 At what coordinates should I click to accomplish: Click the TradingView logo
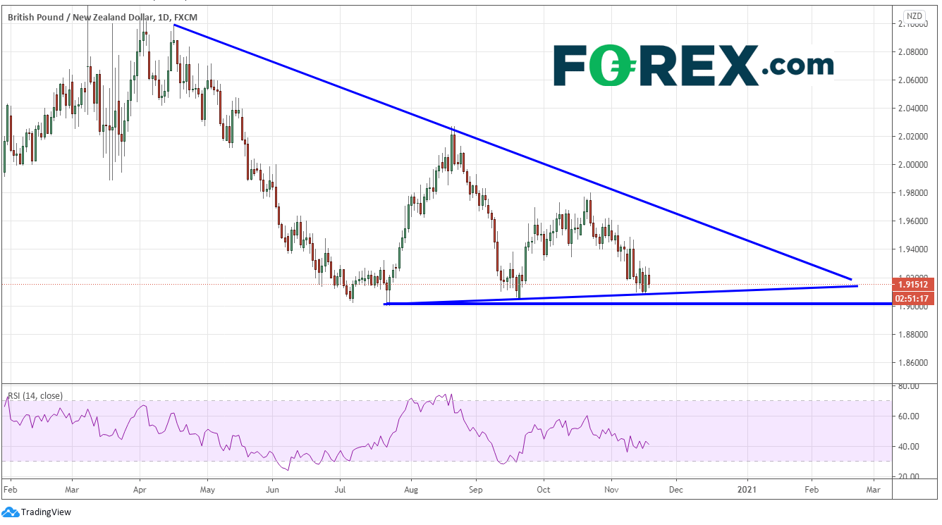pos(37,512)
